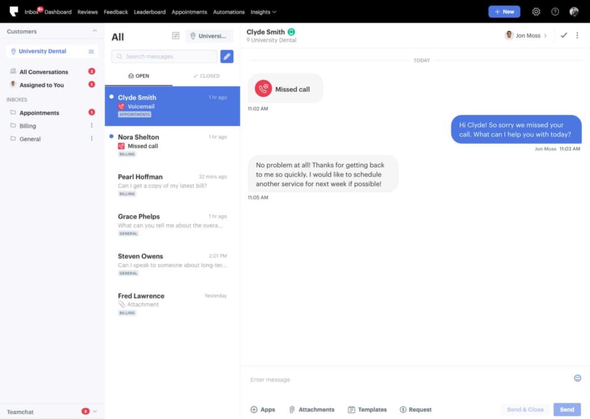Open the Apps plus icon
The height and width of the screenshot is (419, 590).
click(x=254, y=410)
